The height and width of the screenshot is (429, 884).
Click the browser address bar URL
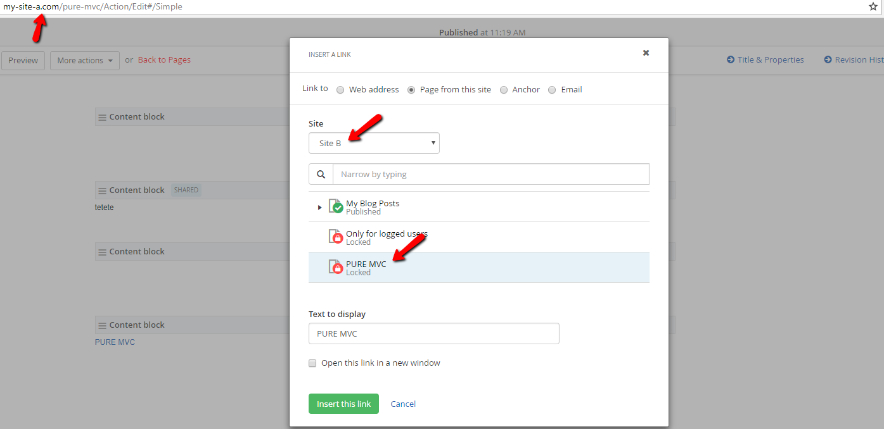coord(93,6)
